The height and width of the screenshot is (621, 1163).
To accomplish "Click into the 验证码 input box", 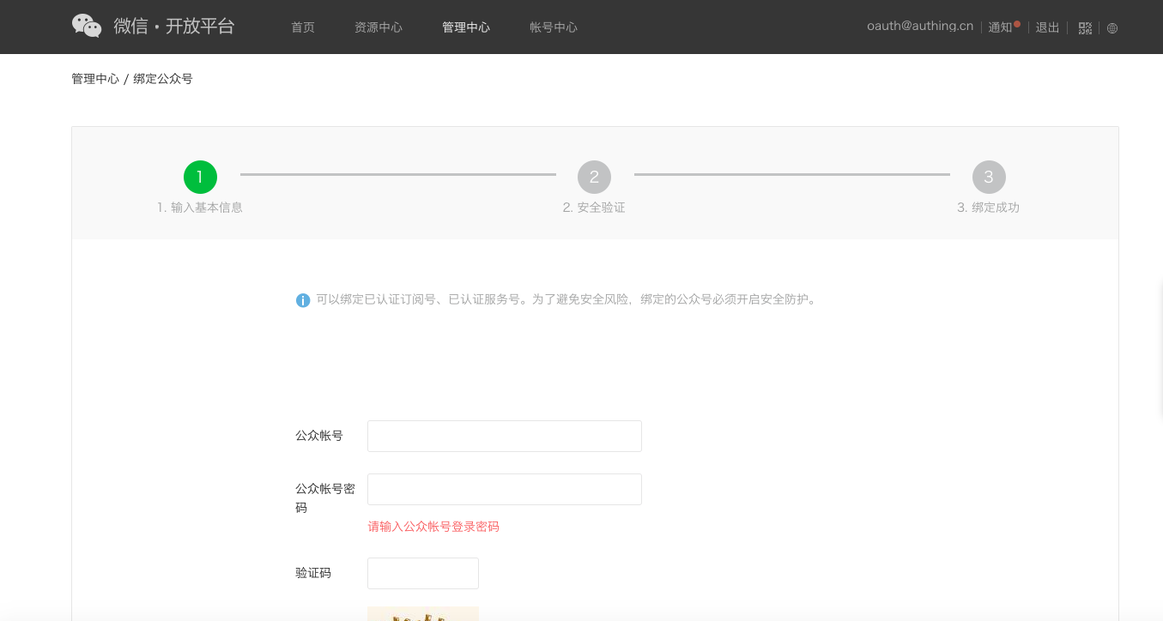I will [x=423, y=573].
